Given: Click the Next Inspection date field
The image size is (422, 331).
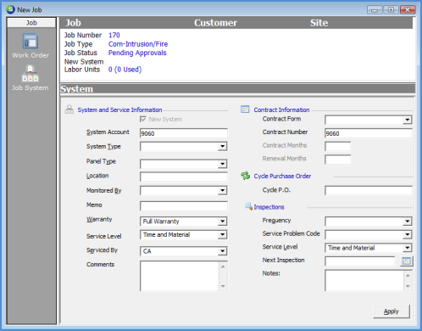Looking at the screenshot, I should tap(359, 261).
